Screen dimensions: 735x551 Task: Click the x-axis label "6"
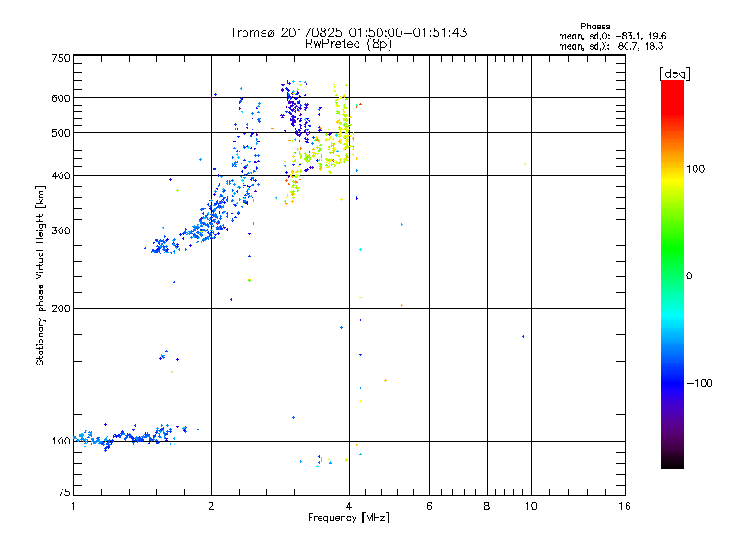click(429, 506)
